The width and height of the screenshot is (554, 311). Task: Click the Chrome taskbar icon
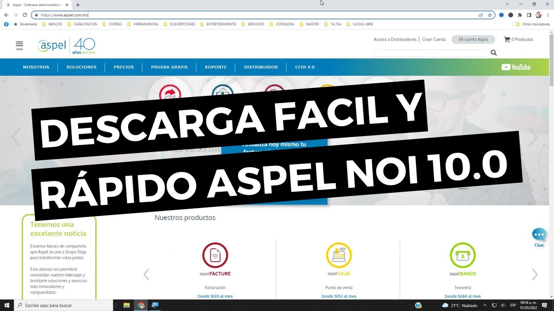[141, 305]
